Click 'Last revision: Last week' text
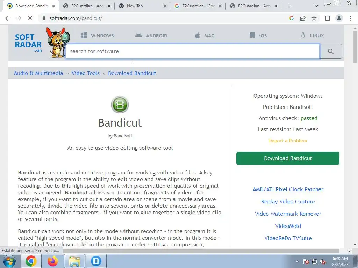The image size is (358, 268). tap(288, 129)
